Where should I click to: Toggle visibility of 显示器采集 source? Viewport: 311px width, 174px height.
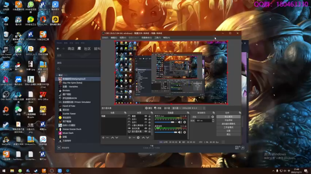pyautogui.click(x=146, y=131)
